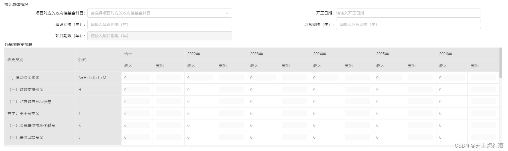The width and height of the screenshot is (508, 151).
Task: Click the 开工日期 input field
Action: point(408,13)
